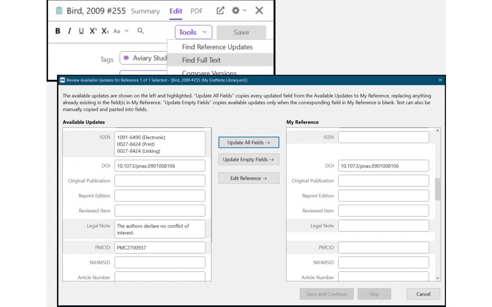Open the reference settings gear

[236, 10]
